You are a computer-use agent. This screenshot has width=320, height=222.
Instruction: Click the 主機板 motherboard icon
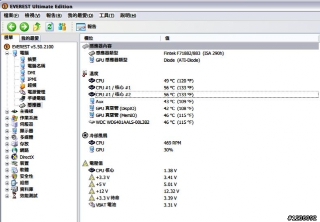pos(14,112)
